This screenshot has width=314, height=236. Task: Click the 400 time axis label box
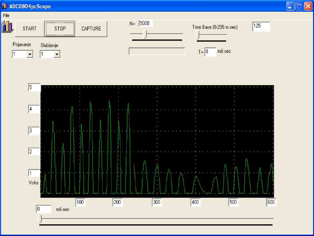point(195,202)
